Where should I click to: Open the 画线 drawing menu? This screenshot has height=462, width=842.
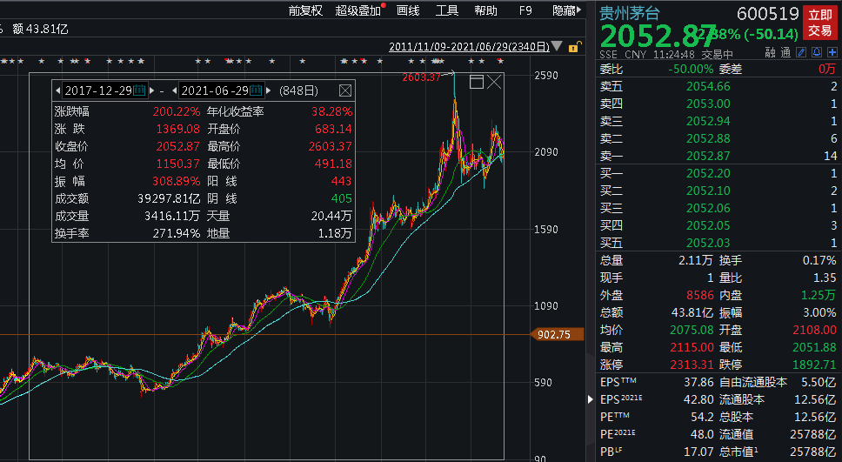(408, 10)
